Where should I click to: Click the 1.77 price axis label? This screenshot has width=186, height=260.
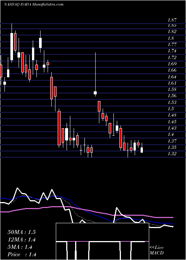point(172,45)
